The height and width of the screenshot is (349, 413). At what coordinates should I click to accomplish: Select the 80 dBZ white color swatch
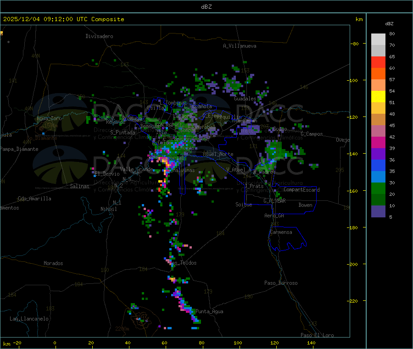pos(378,39)
